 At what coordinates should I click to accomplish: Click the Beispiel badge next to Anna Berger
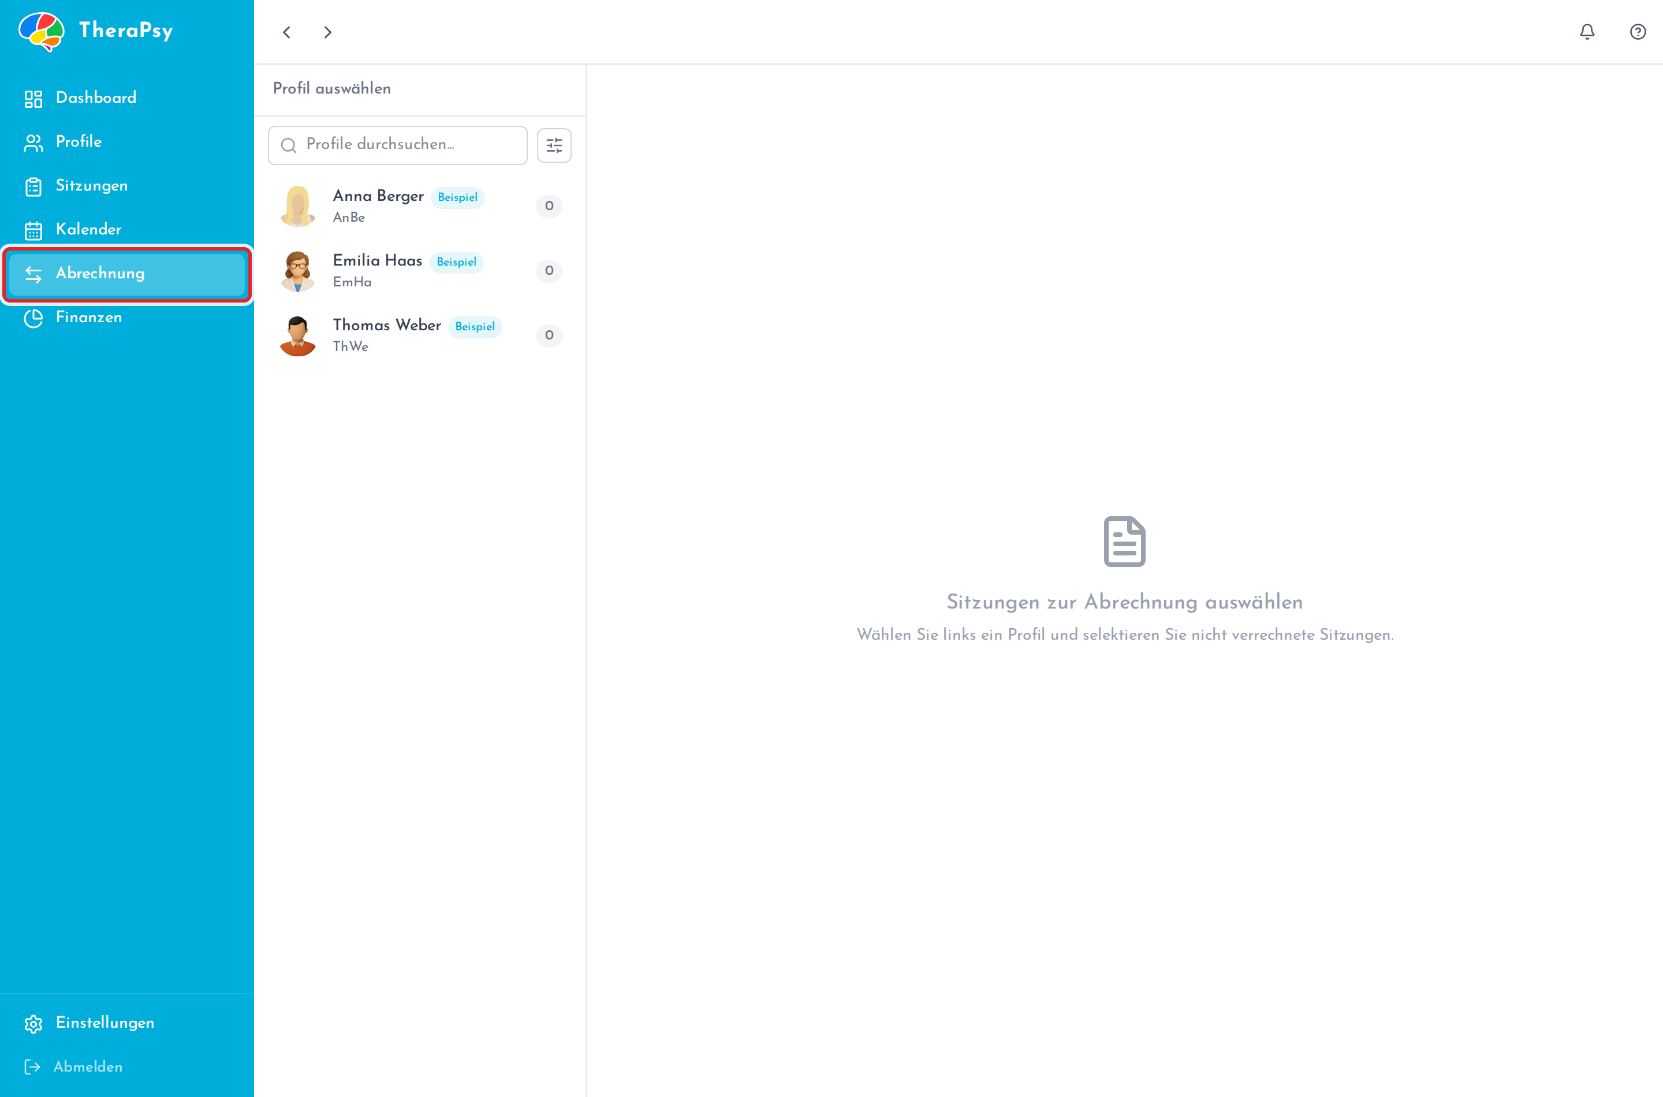[x=457, y=197]
